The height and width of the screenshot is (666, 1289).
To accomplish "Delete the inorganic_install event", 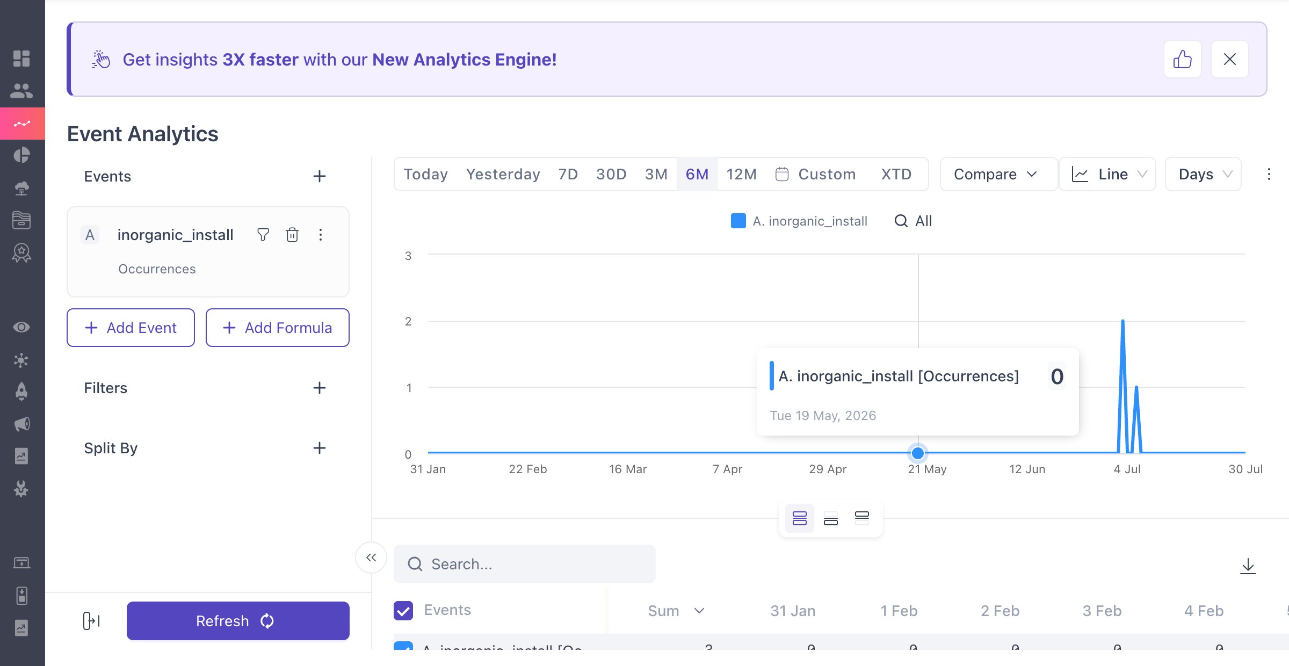I will (x=292, y=235).
